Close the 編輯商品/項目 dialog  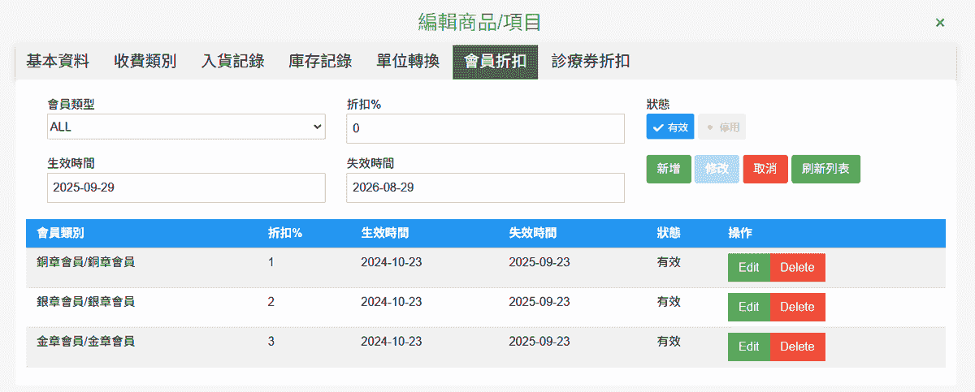click(x=940, y=23)
